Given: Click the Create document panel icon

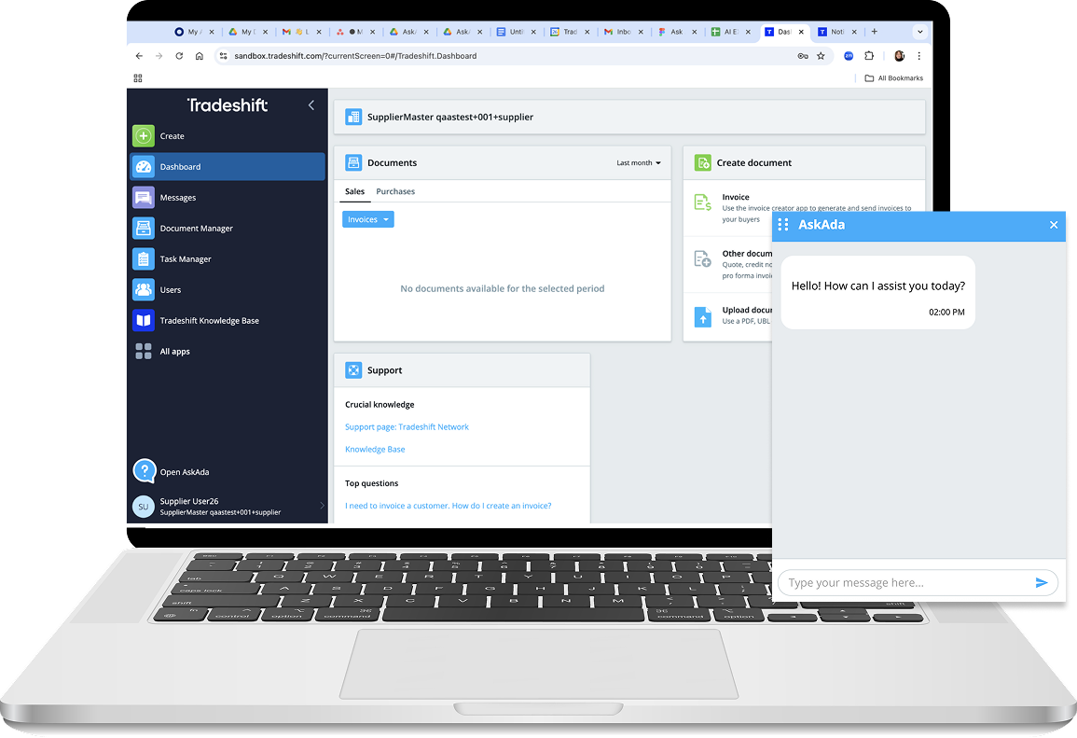Looking at the screenshot, I should coord(703,163).
